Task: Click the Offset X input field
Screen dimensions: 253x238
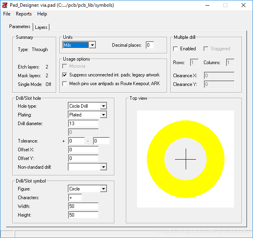Action: pos(83,150)
